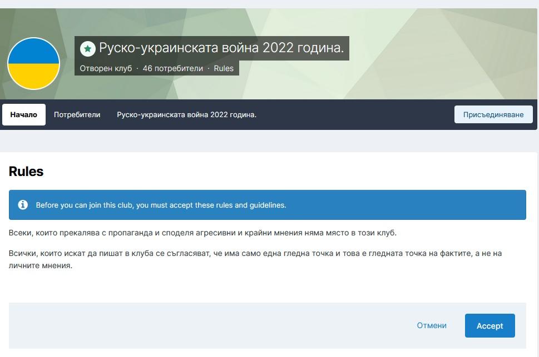Click the blue rules notice banner text

[161, 205]
